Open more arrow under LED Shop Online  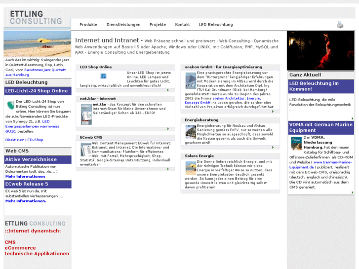(x=168, y=90)
